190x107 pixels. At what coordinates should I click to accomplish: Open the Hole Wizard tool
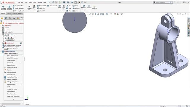click(34, 7)
